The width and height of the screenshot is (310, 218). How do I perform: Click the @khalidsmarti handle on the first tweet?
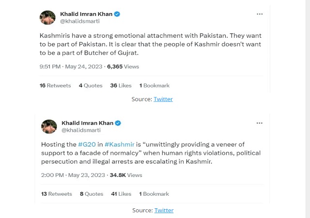79,21
